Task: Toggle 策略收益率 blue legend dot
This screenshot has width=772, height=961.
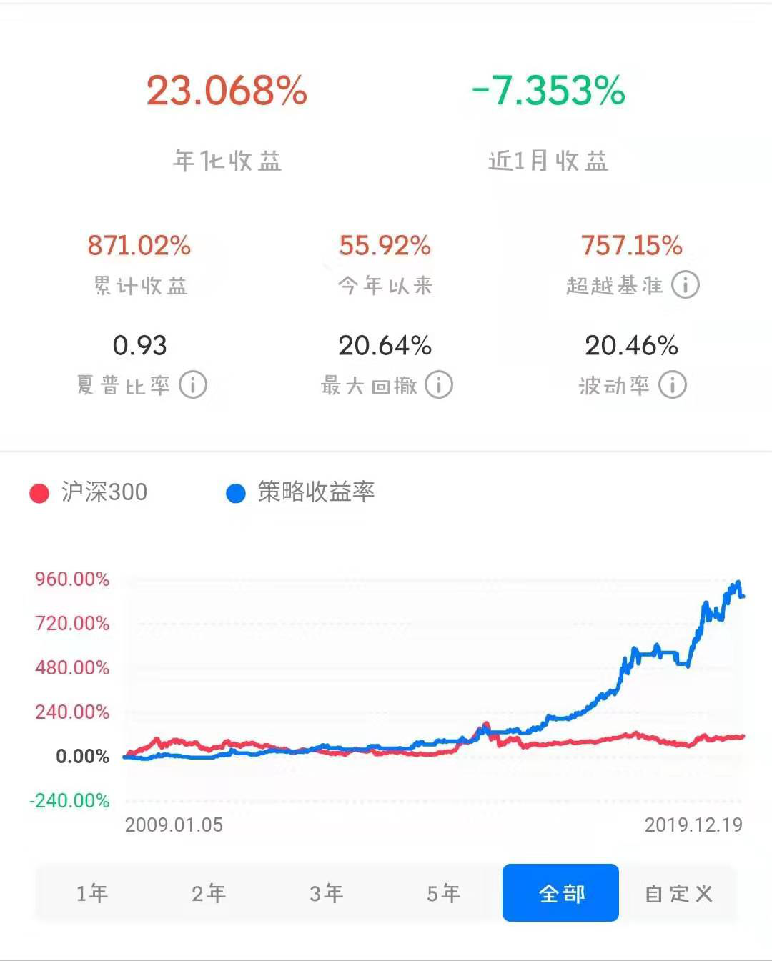Action: [236, 493]
